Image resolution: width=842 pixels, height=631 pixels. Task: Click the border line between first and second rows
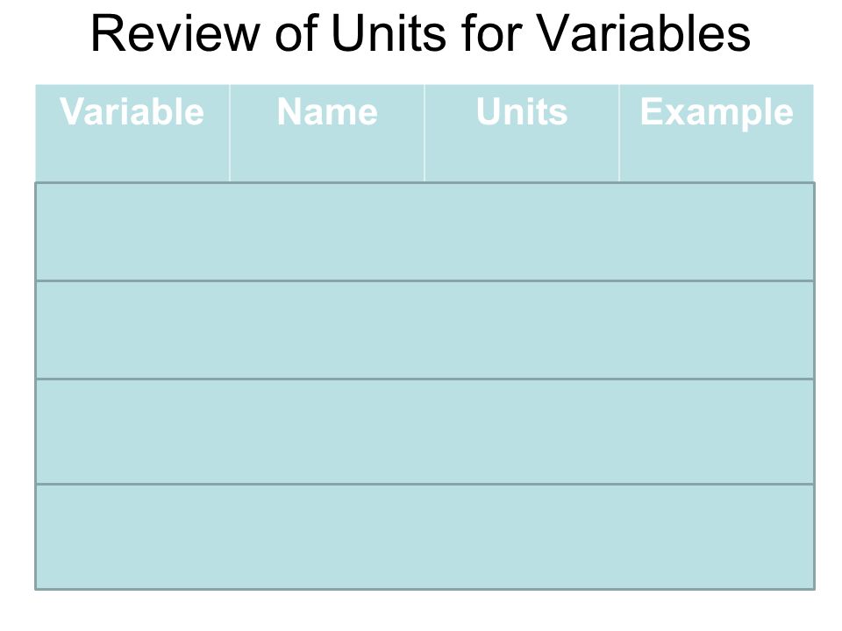[x=425, y=280]
